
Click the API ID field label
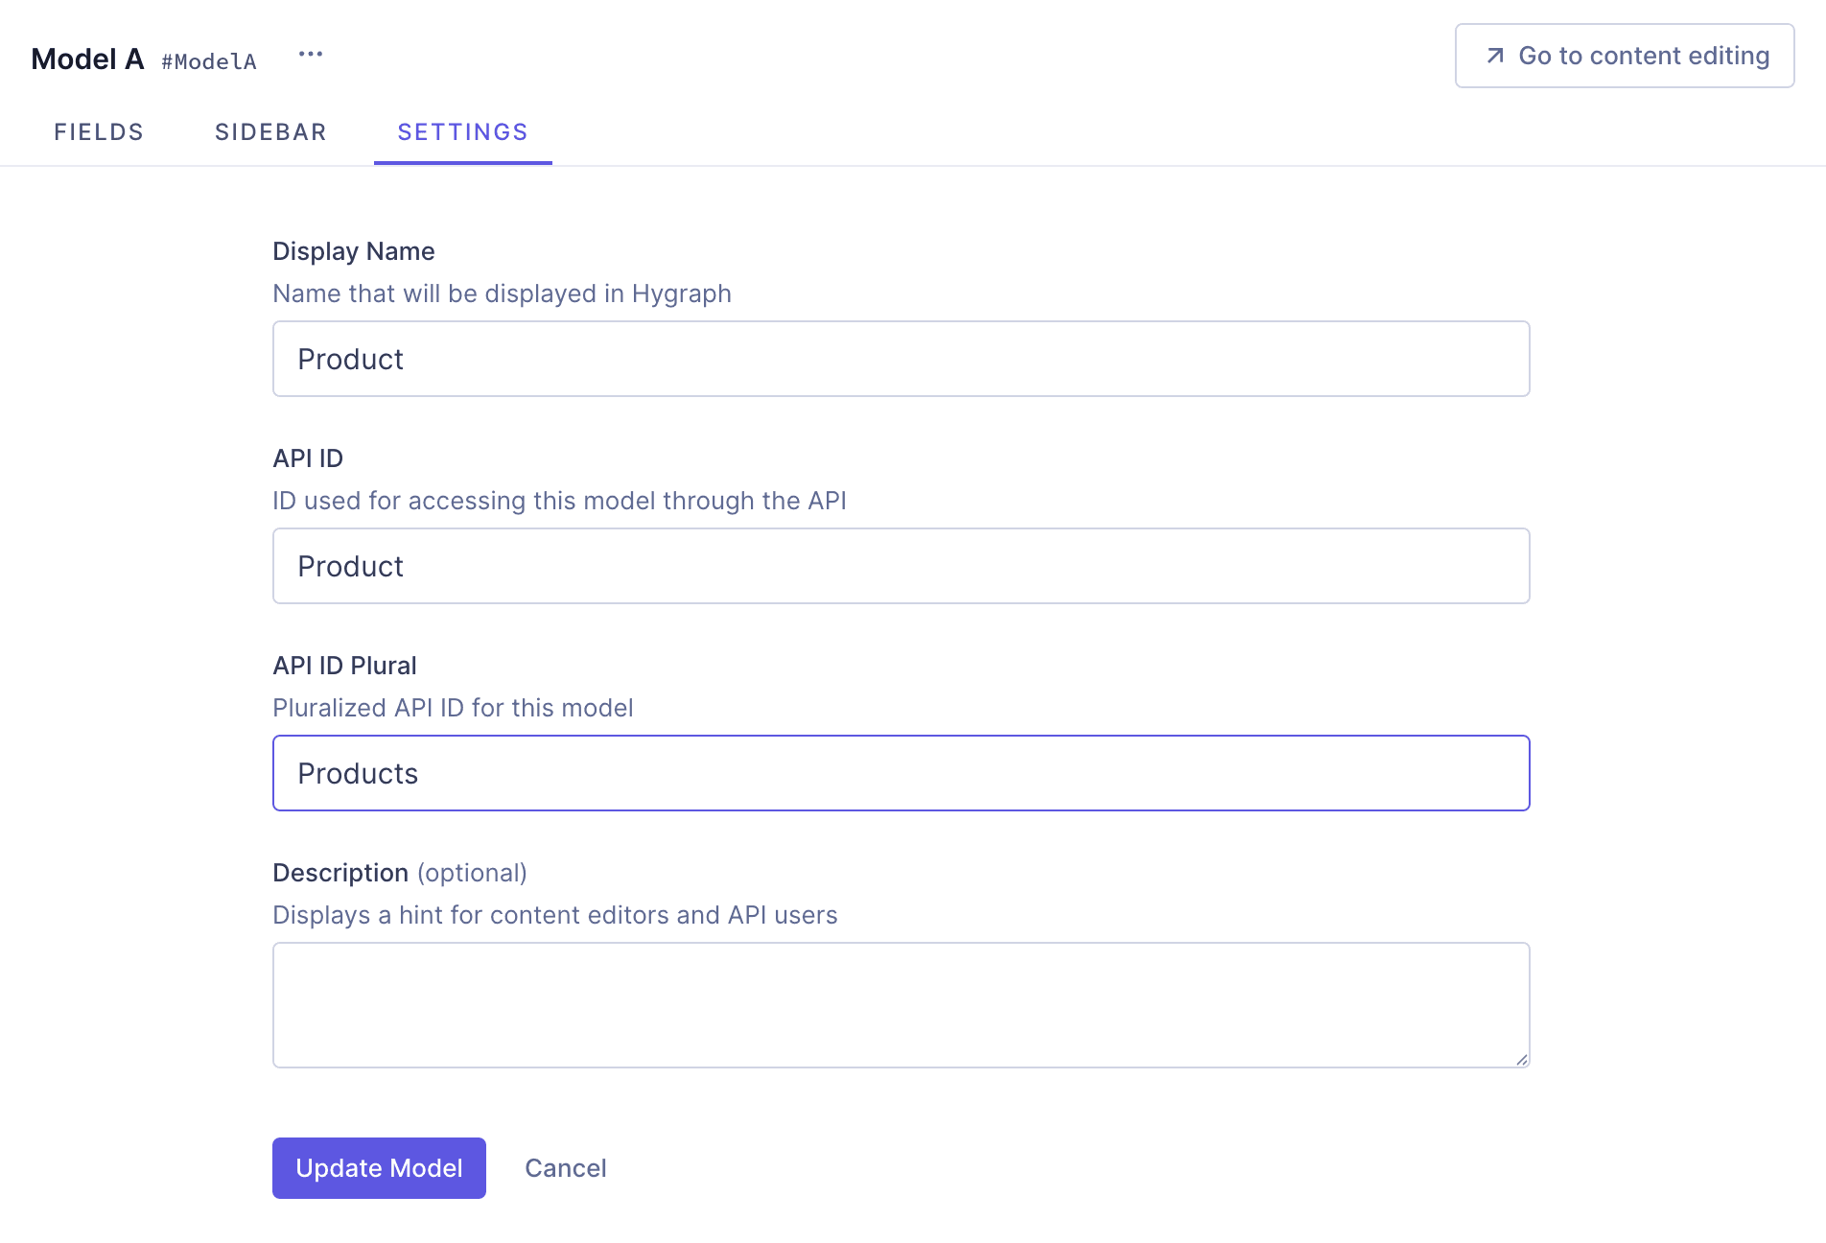pos(308,458)
